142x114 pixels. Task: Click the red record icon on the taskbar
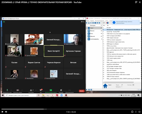pos(66,95)
